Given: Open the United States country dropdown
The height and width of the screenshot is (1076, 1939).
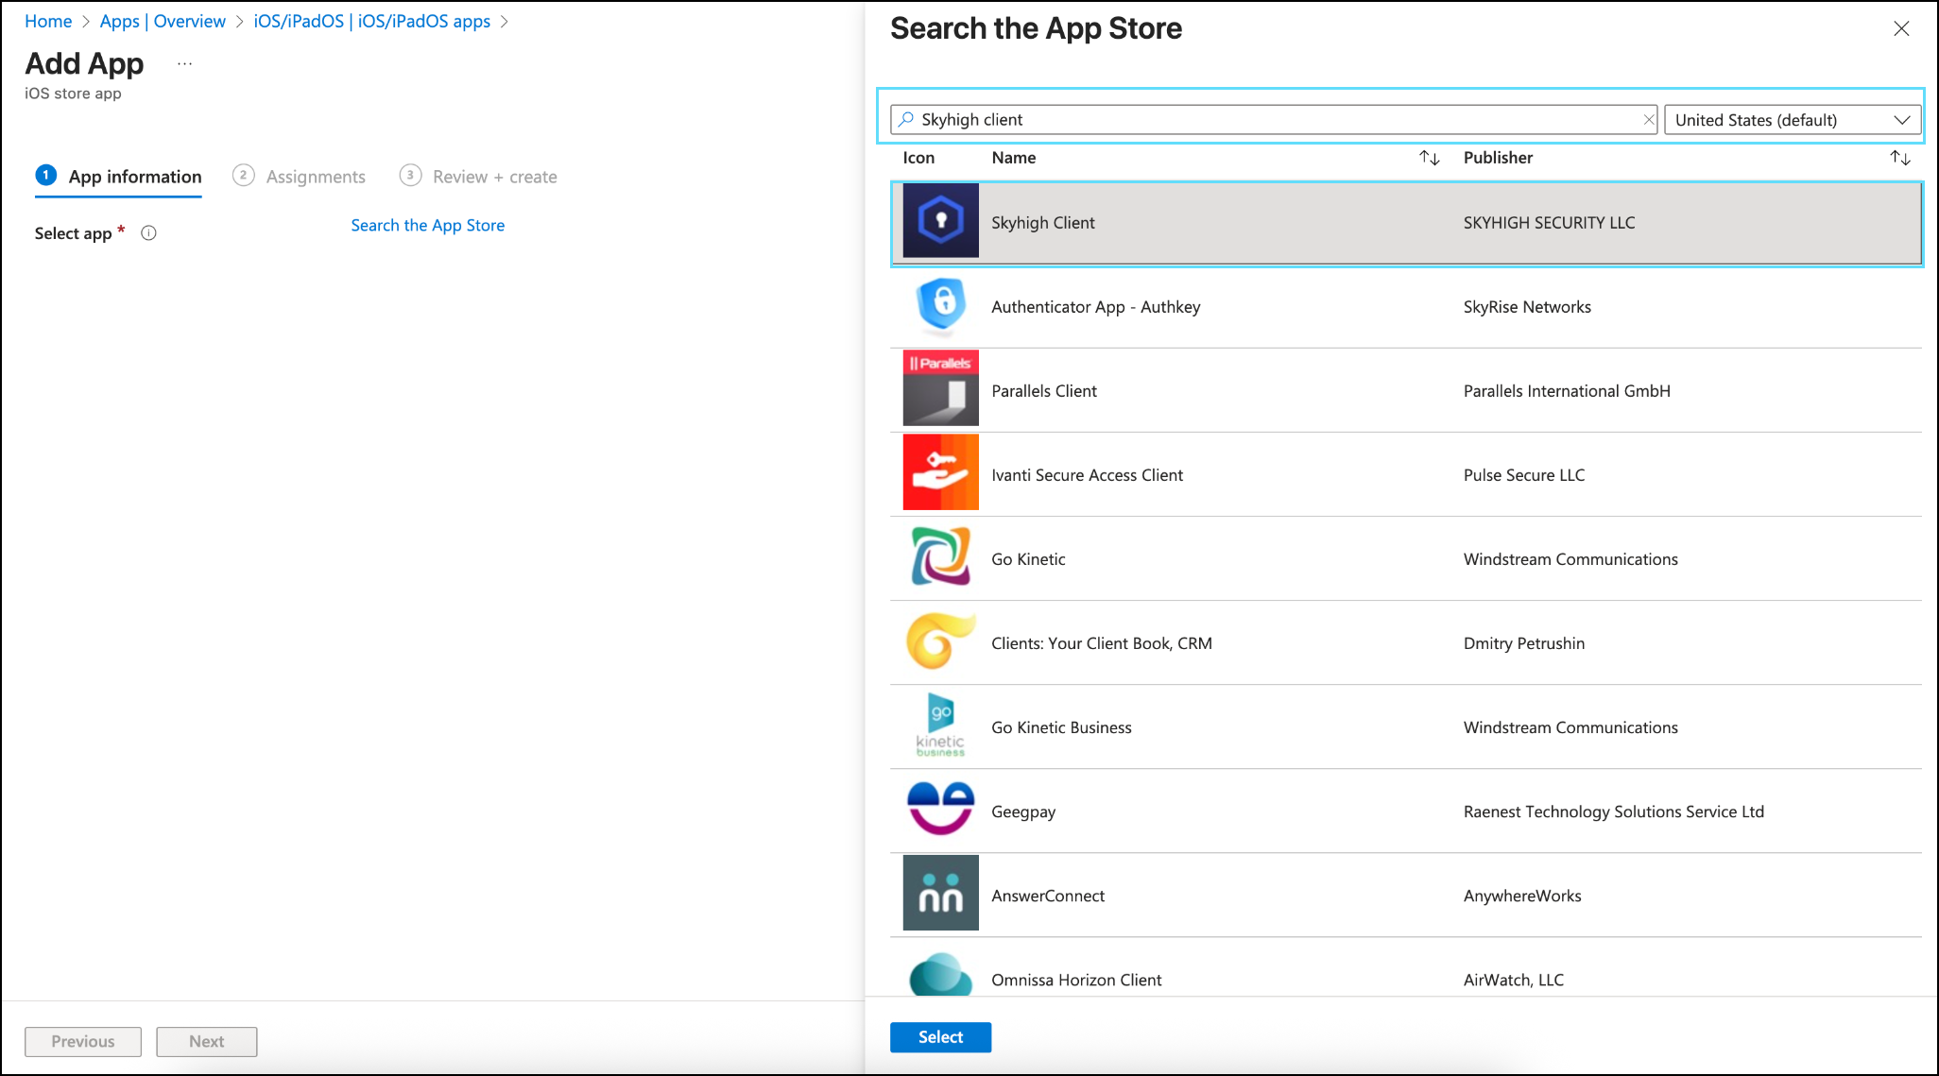Looking at the screenshot, I should 1792,120.
